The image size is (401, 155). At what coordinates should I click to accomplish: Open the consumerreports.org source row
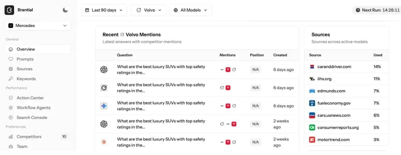(346, 128)
